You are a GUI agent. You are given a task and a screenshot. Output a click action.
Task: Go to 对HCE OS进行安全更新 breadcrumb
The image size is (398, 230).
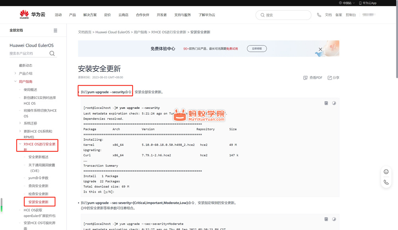[168, 32]
